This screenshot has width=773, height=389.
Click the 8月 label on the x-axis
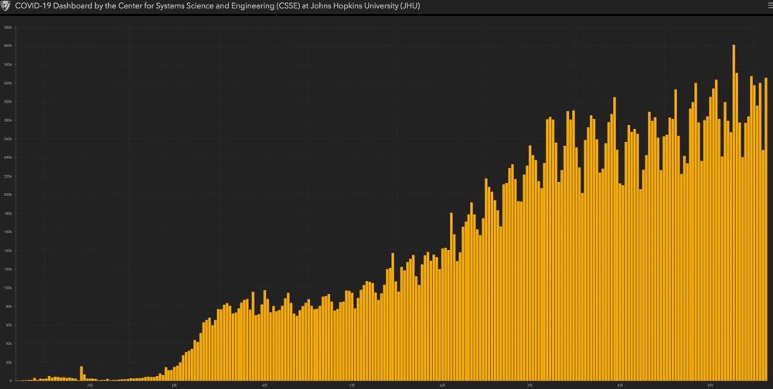(x=620, y=384)
